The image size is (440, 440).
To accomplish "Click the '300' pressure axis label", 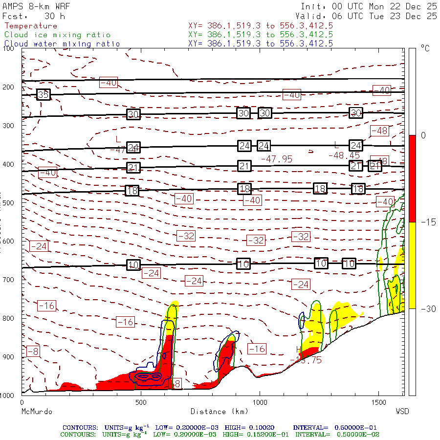I will (x=8, y=126).
